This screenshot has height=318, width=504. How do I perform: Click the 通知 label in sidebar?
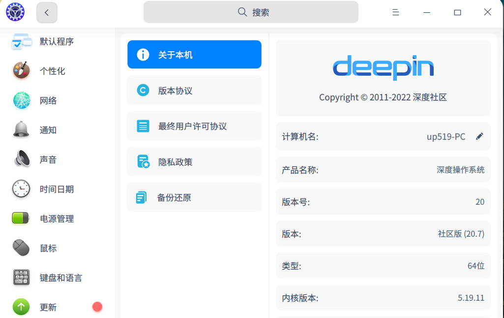(48, 130)
